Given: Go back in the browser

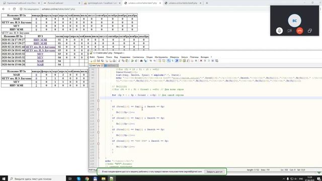Looking at the screenshot, I should (4, 9).
